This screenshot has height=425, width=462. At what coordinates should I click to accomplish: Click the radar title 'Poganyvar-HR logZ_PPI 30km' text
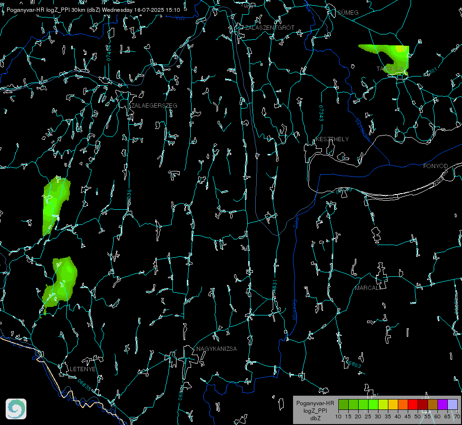(x=45, y=10)
